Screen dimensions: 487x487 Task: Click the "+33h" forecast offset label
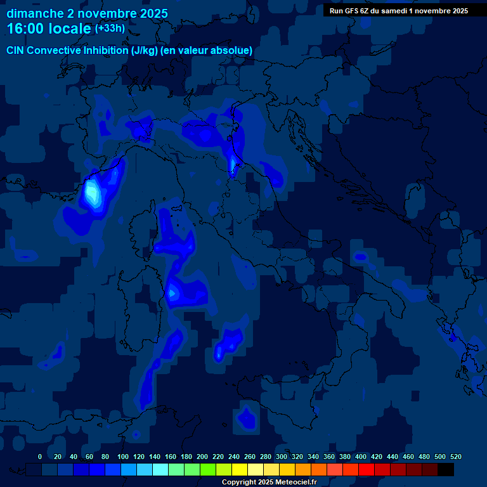(x=111, y=29)
